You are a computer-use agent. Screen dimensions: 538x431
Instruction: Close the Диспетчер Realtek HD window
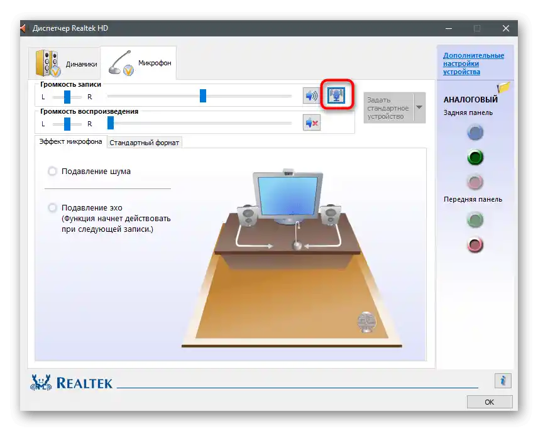(506, 28)
